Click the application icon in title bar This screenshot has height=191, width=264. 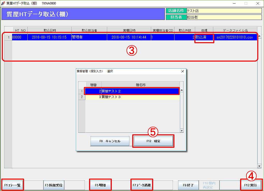pyautogui.click(x=3, y=3)
